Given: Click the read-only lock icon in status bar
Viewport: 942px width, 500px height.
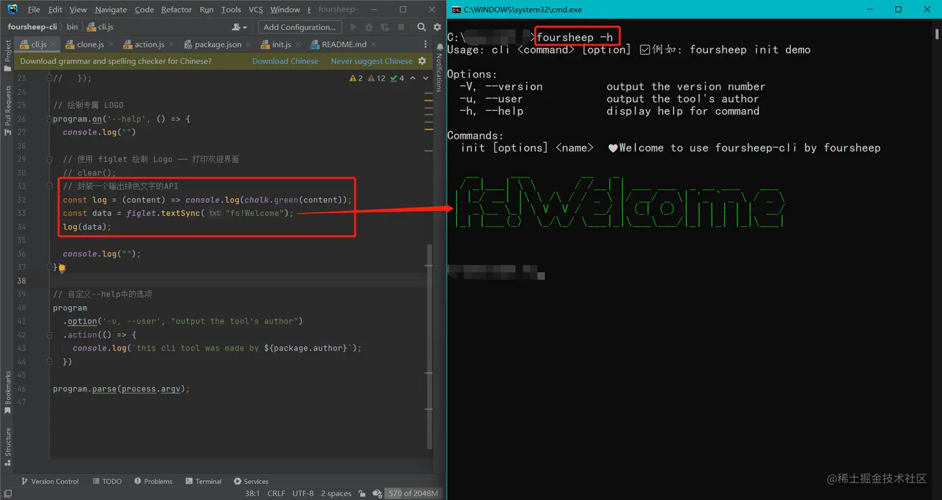Looking at the screenshot, I should (362, 493).
